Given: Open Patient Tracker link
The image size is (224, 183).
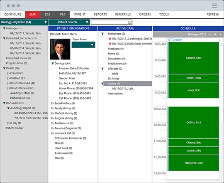Looking at the screenshot, I should tap(15, 128).
